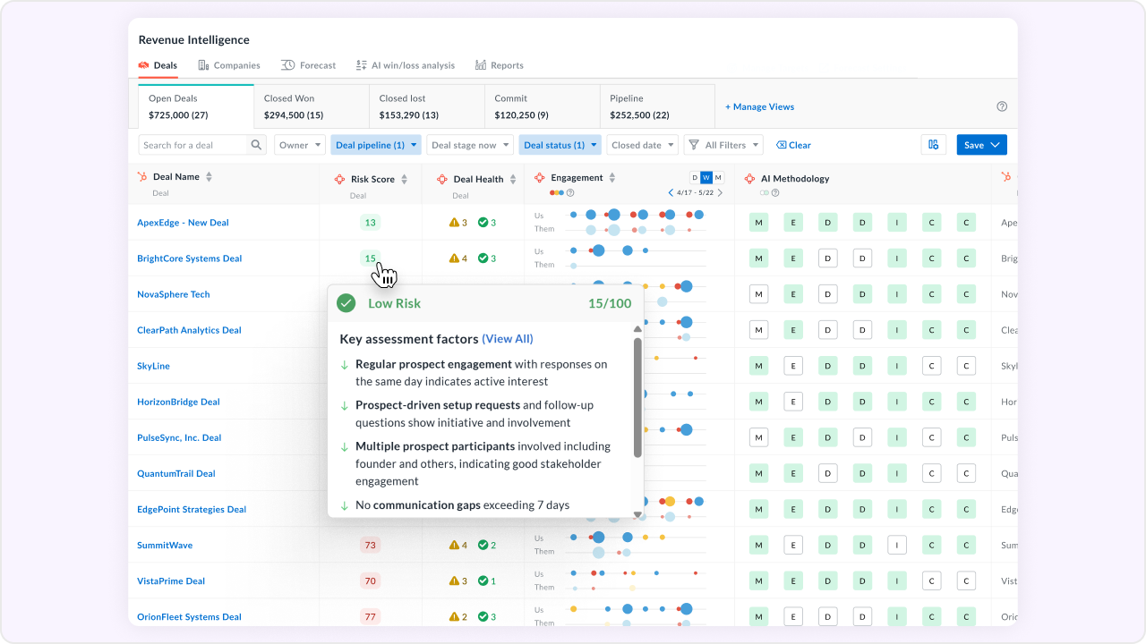Go to next date range arrow
Image resolution: width=1146 pixels, height=644 pixels.
(x=720, y=193)
